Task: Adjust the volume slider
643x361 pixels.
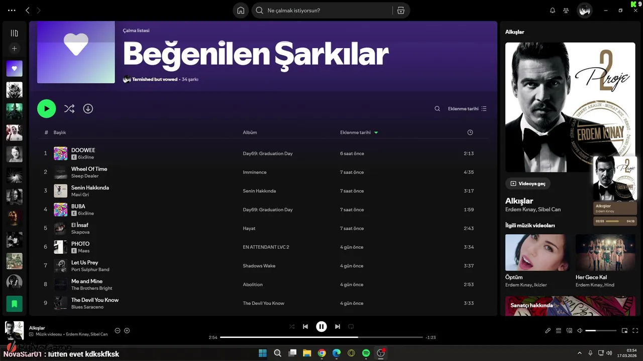Action: (x=601, y=330)
